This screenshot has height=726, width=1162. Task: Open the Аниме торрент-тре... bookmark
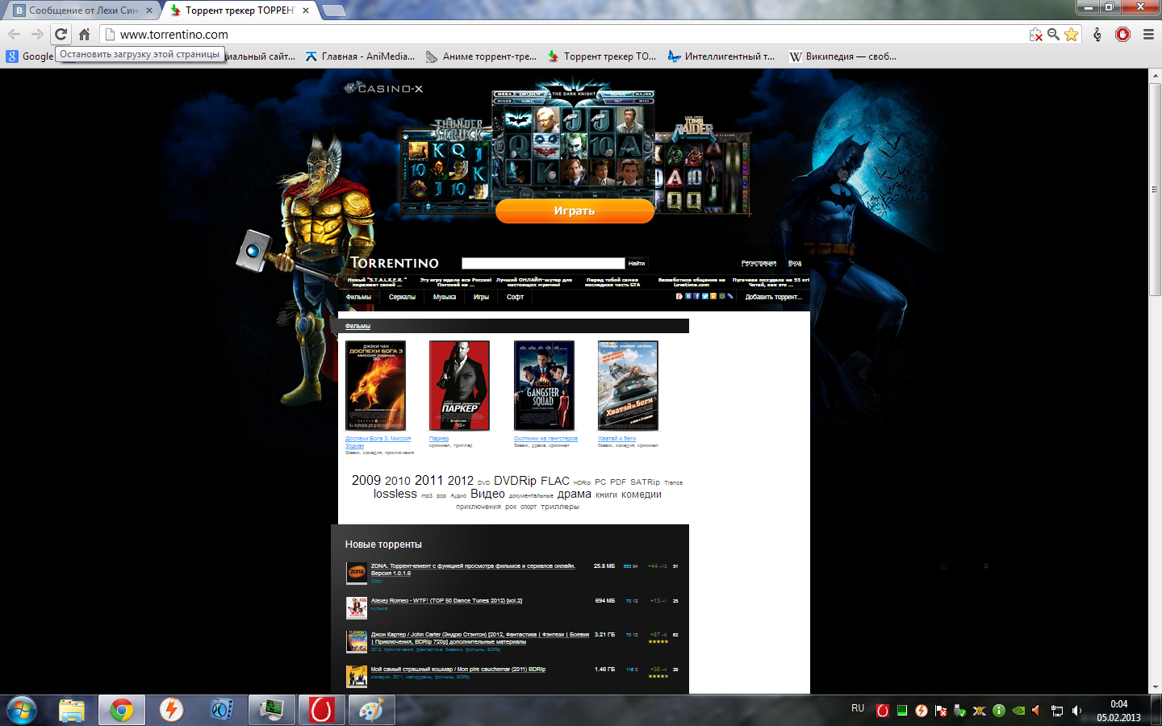coord(481,56)
